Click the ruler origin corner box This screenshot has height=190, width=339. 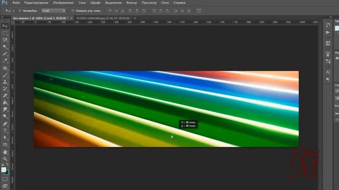13,22
